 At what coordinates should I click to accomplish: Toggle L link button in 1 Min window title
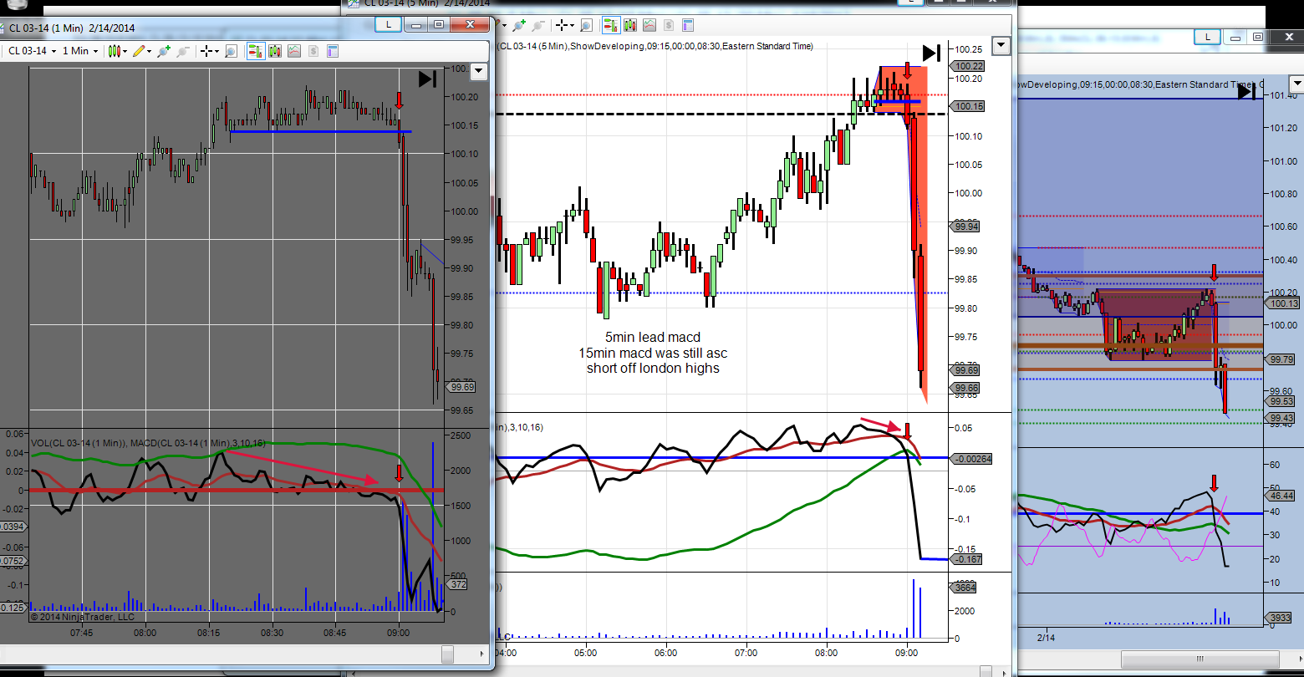(x=388, y=25)
